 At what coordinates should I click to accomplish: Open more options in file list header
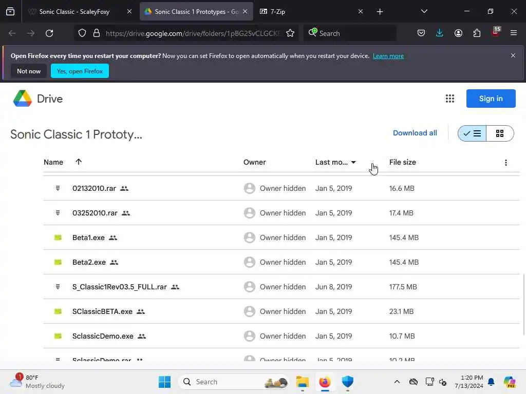[506, 163]
